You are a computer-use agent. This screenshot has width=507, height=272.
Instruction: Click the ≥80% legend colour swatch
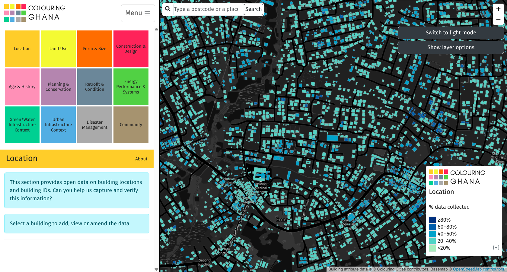click(x=432, y=220)
